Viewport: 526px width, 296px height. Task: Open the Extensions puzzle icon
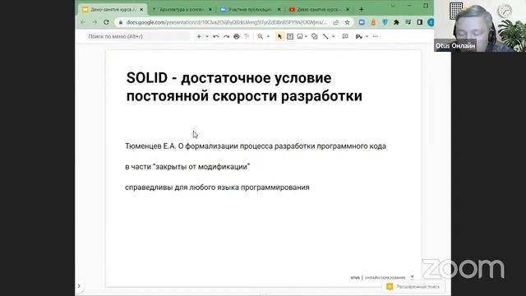tap(396, 22)
